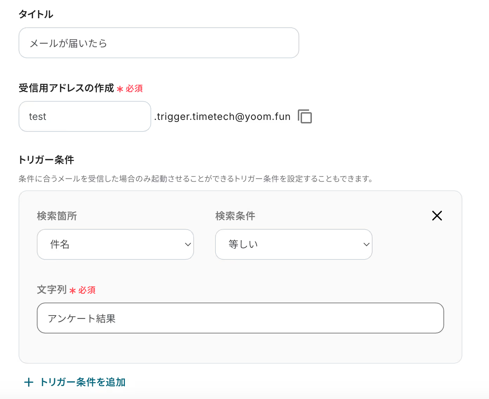Click the chevron arrow on 等しい dropdown
489x399 pixels.
tap(366, 244)
